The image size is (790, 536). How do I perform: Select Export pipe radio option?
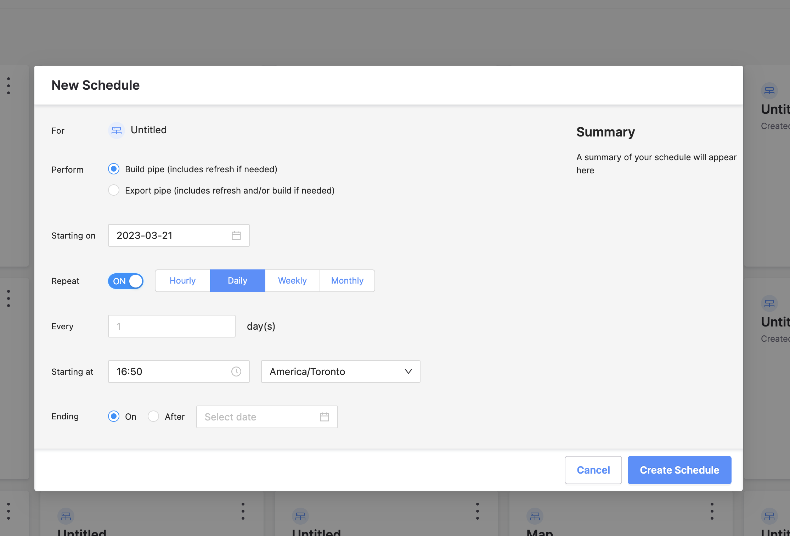tap(114, 190)
